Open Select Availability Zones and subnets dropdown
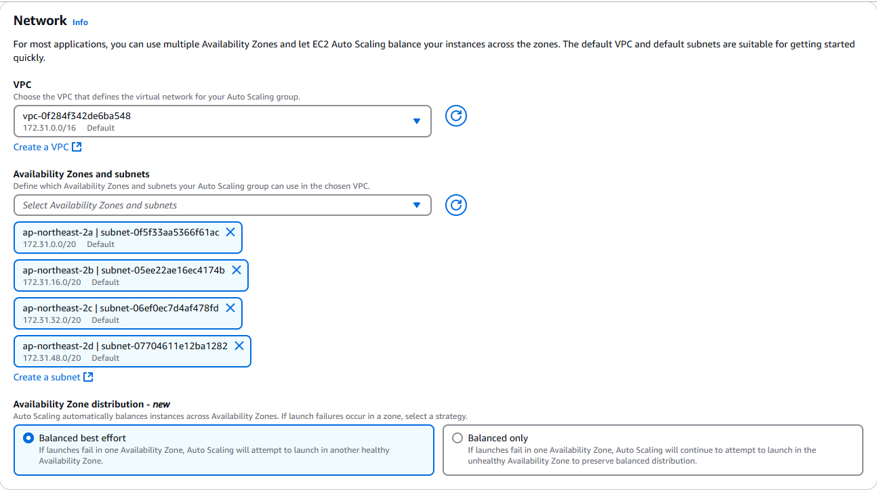 [222, 205]
